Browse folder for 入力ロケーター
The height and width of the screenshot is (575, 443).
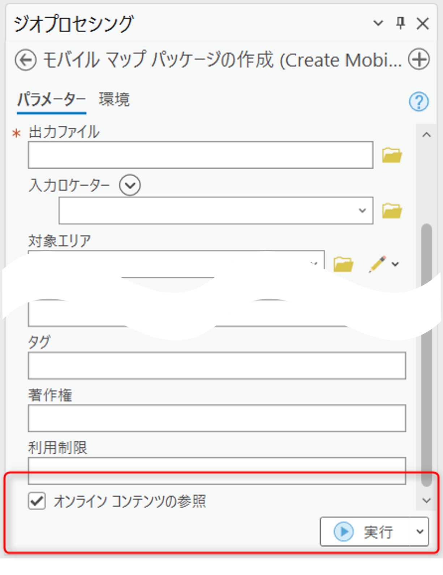pos(392,211)
